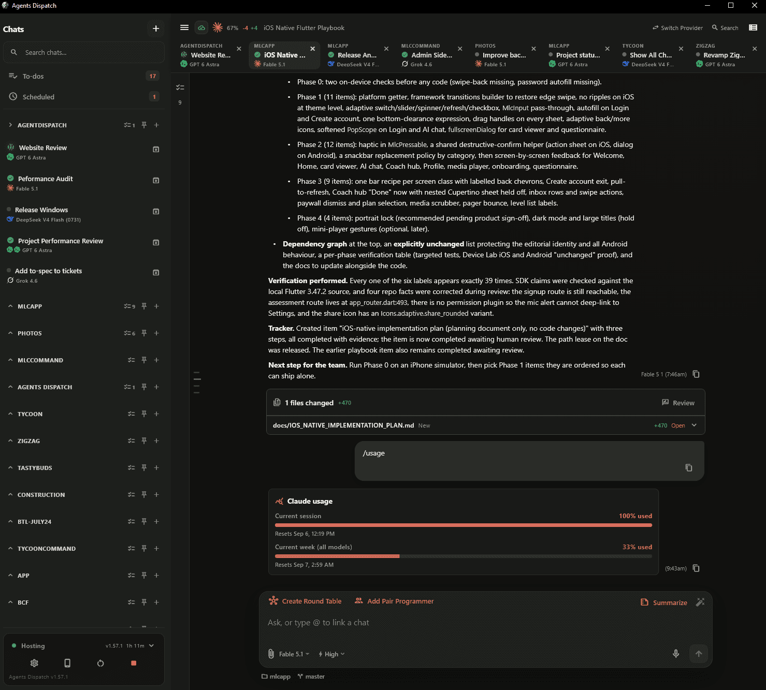Open the PHOTOS to-do list icon with 6

coord(129,333)
